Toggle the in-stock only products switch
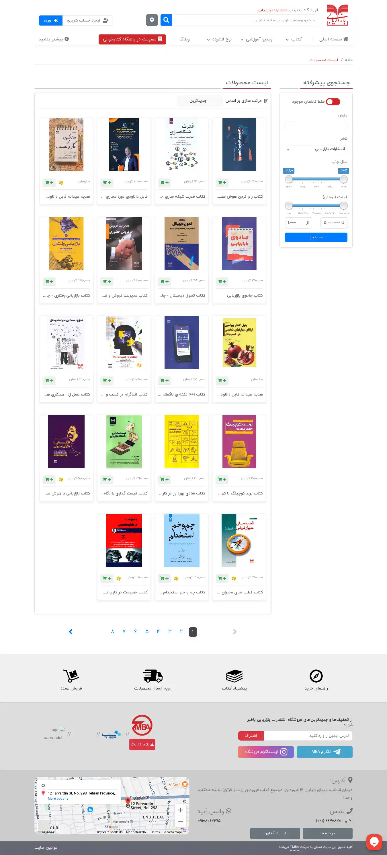Viewport: 387px width, 855px height. click(x=333, y=102)
